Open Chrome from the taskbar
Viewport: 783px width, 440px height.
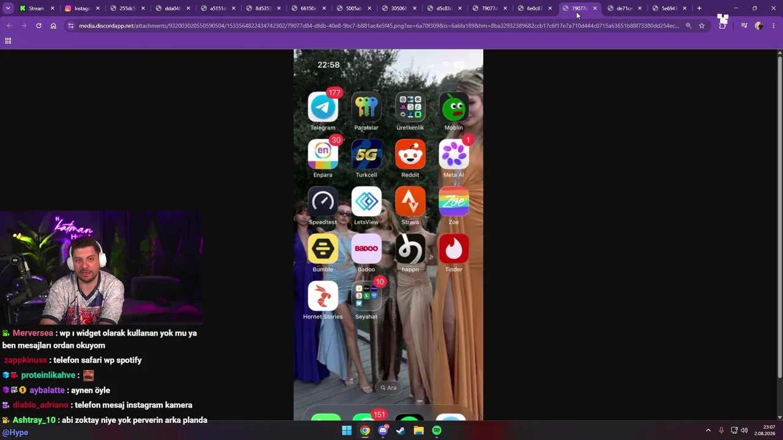[x=365, y=430]
